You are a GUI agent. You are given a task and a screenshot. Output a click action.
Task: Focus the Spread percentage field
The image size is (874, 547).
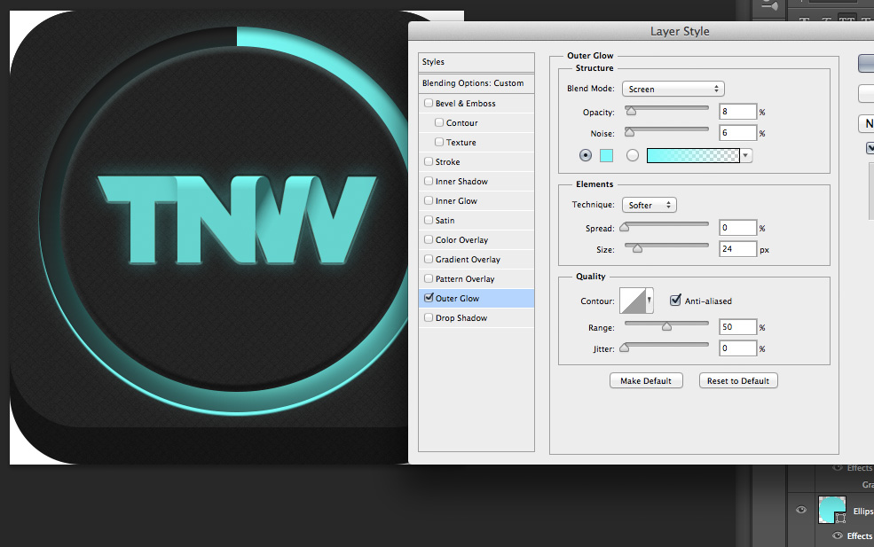click(x=738, y=227)
